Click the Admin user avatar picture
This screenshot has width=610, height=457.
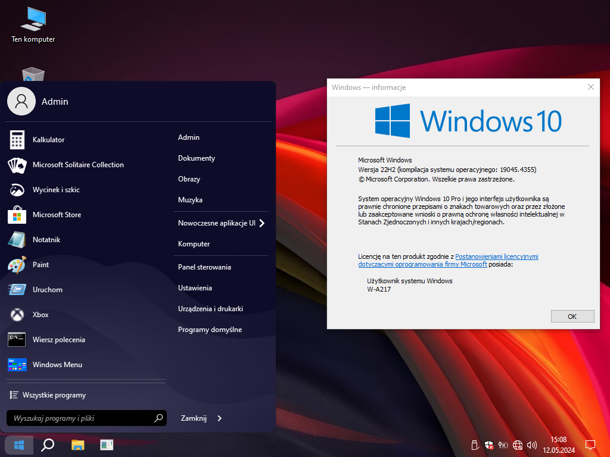(x=21, y=101)
